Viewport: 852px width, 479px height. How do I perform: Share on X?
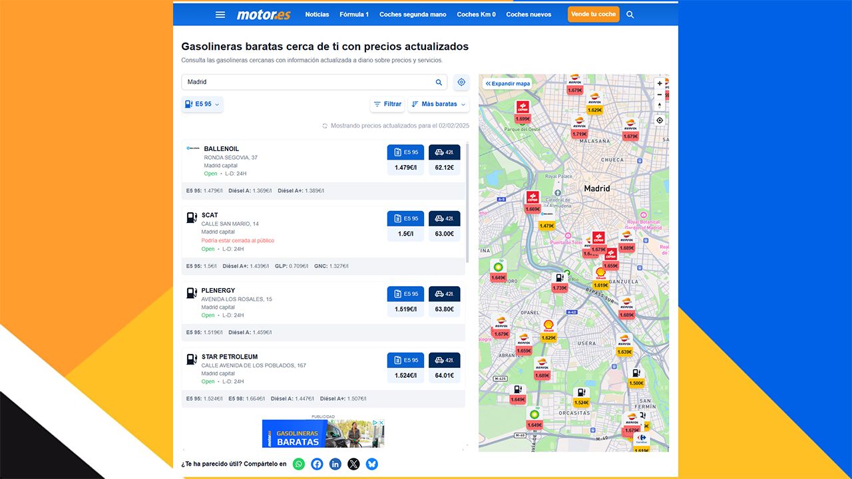[353, 464]
